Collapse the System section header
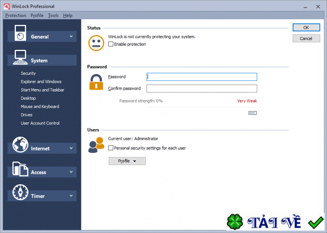This screenshot has width=327, height=233. (x=42, y=60)
